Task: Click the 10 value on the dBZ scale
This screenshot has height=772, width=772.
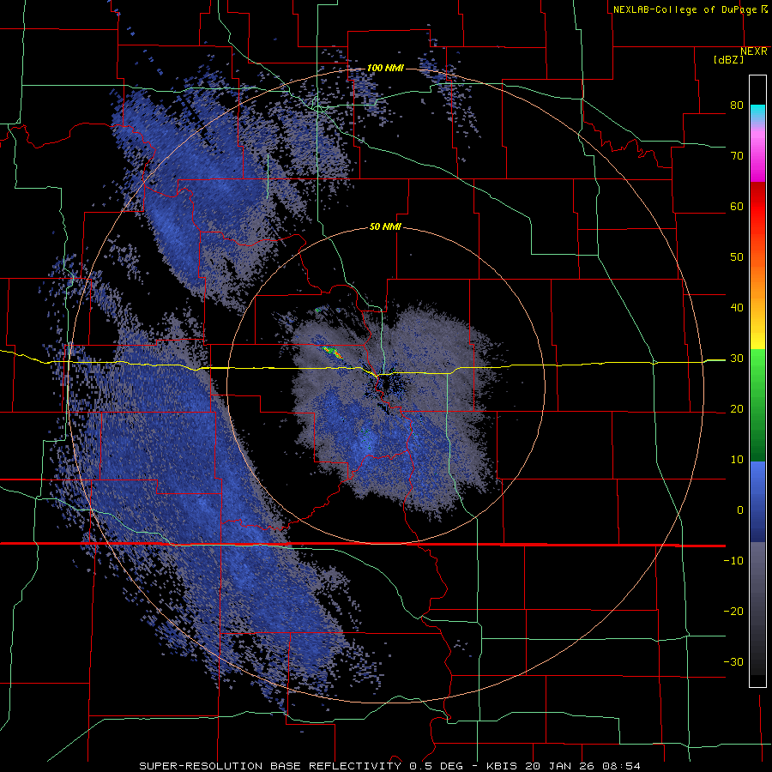Action: pyautogui.click(x=737, y=460)
